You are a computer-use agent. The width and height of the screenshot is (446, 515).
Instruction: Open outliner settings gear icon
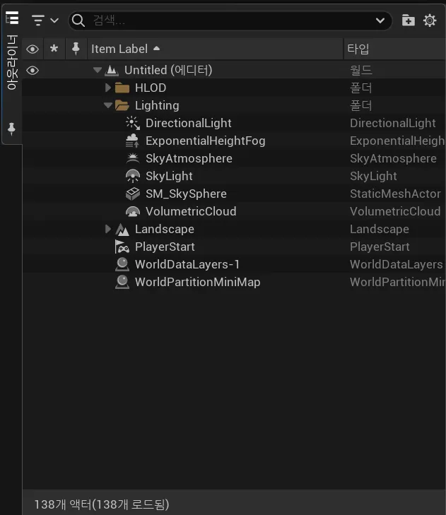[430, 20]
